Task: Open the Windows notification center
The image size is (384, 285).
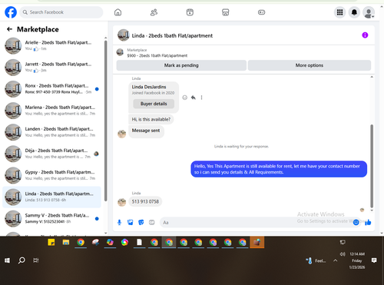Action: coord(374,260)
